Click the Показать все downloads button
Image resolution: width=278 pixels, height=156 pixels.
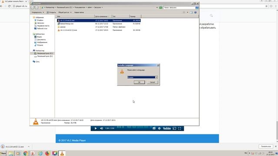[266, 146]
